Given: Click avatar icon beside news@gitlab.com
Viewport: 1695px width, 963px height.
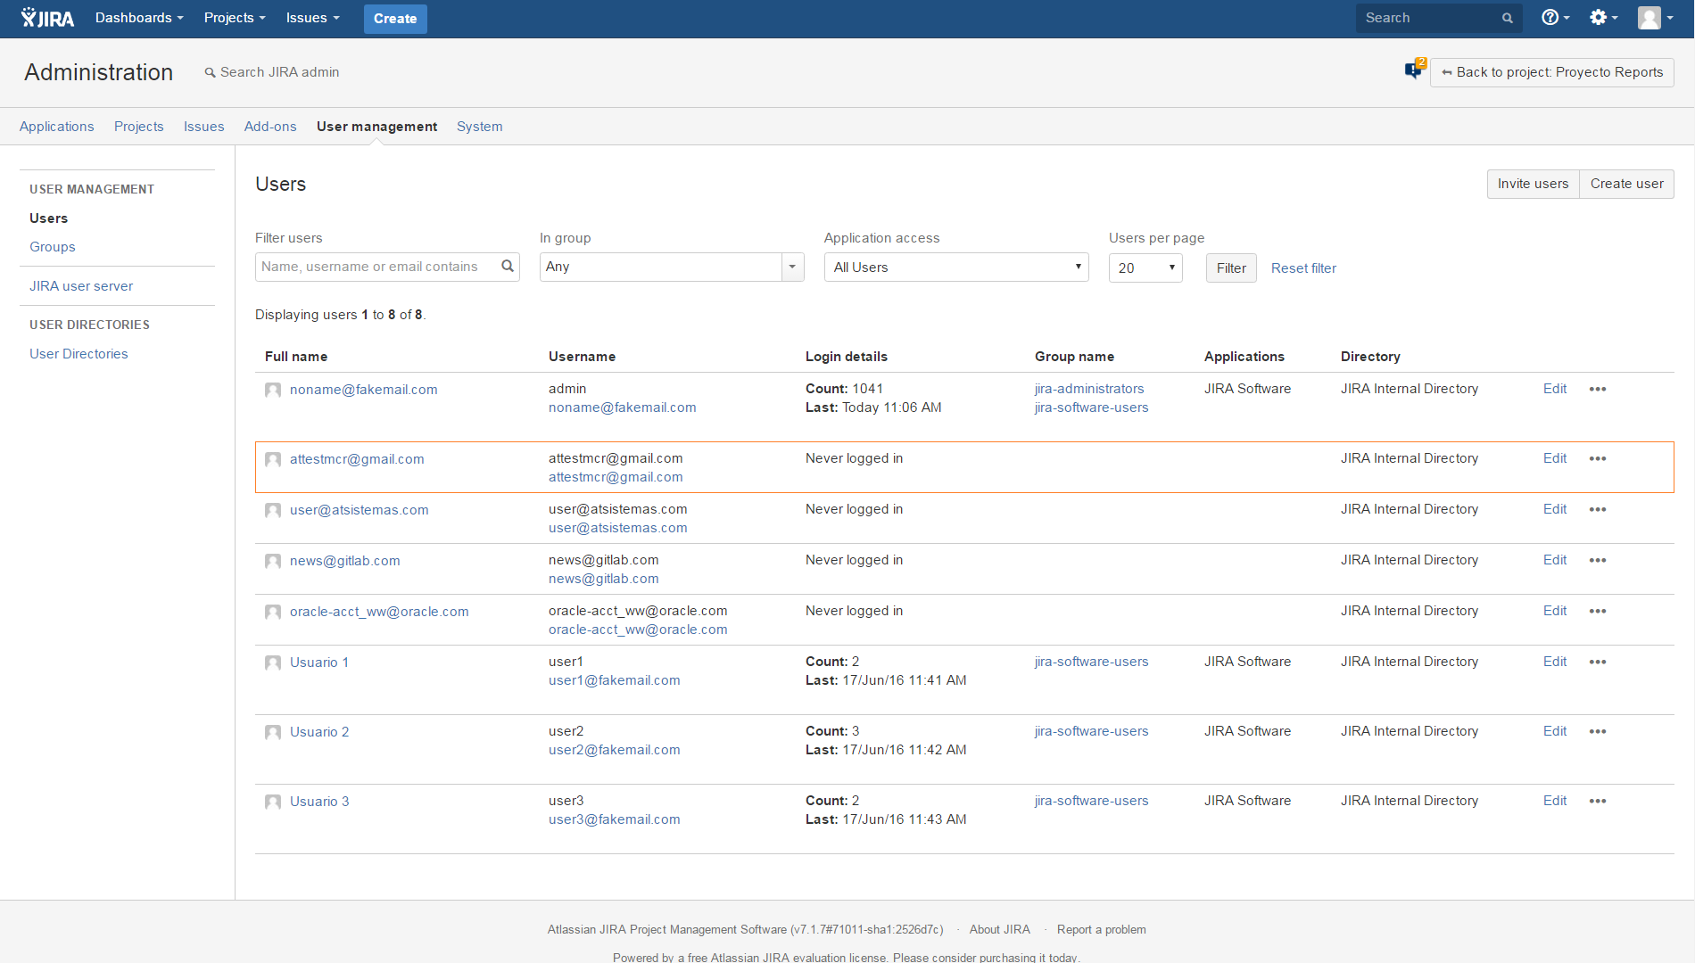Looking at the screenshot, I should [273, 561].
